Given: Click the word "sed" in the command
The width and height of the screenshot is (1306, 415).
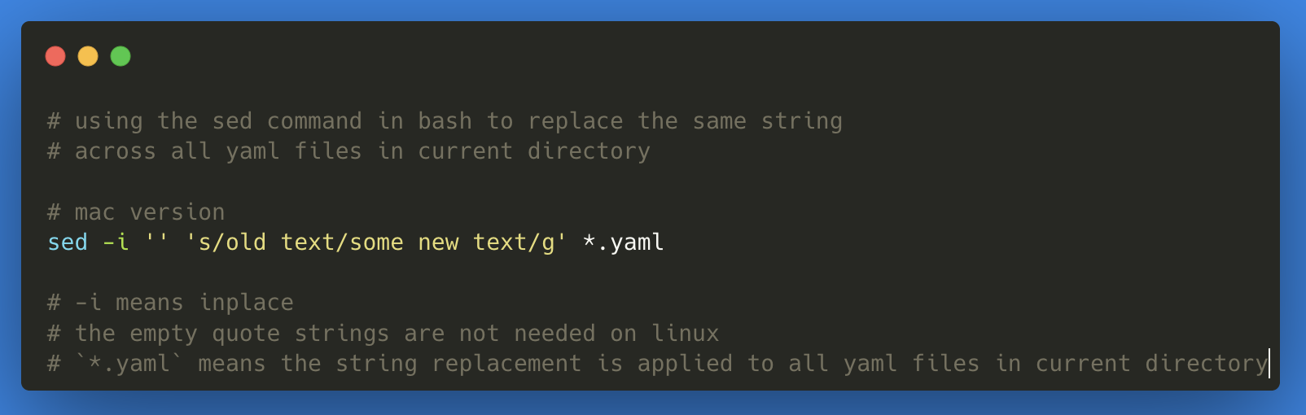Looking at the screenshot, I should coord(68,242).
